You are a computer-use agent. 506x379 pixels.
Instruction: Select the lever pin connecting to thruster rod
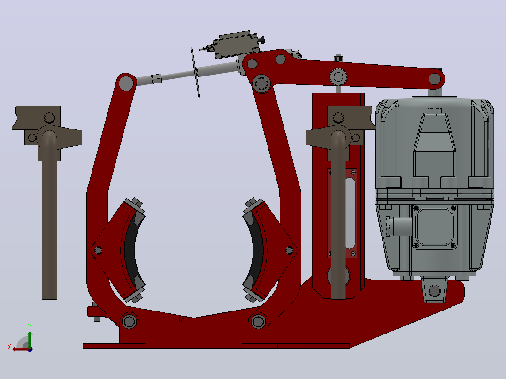point(435,79)
